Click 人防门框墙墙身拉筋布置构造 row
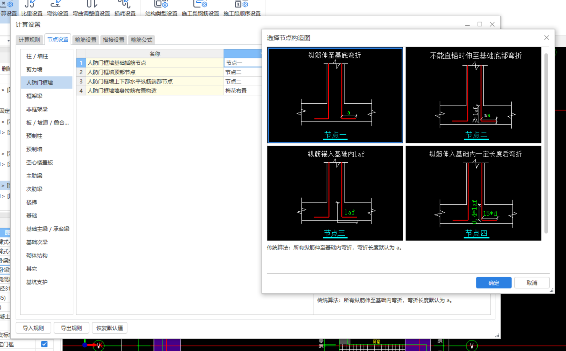The height and width of the screenshot is (351, 566). click(155, 91)
